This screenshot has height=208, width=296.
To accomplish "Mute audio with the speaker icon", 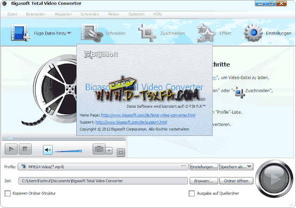I will [48, 150].
